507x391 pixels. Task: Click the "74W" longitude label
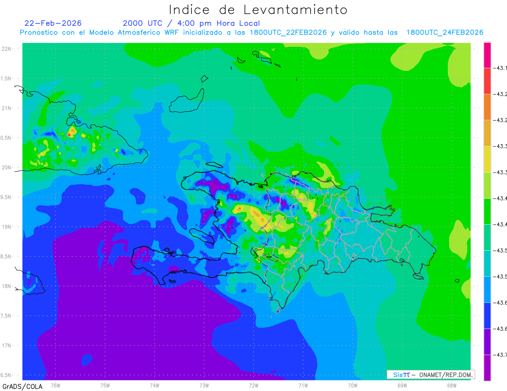[155, 385]
